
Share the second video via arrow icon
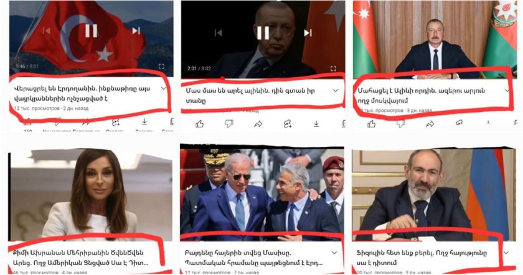(x=258, y=124)
